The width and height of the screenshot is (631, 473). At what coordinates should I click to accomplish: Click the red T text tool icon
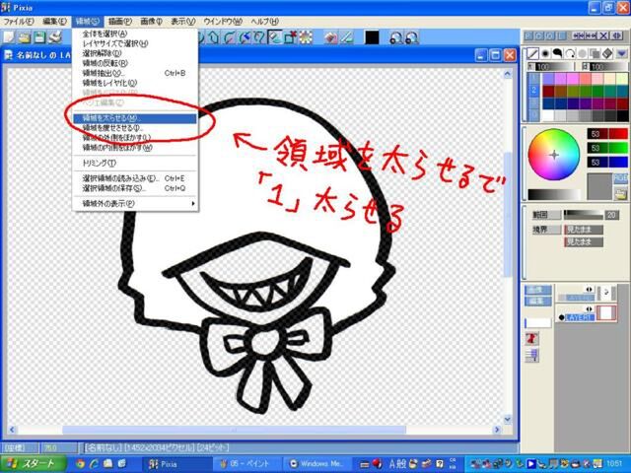coord(532,337)
